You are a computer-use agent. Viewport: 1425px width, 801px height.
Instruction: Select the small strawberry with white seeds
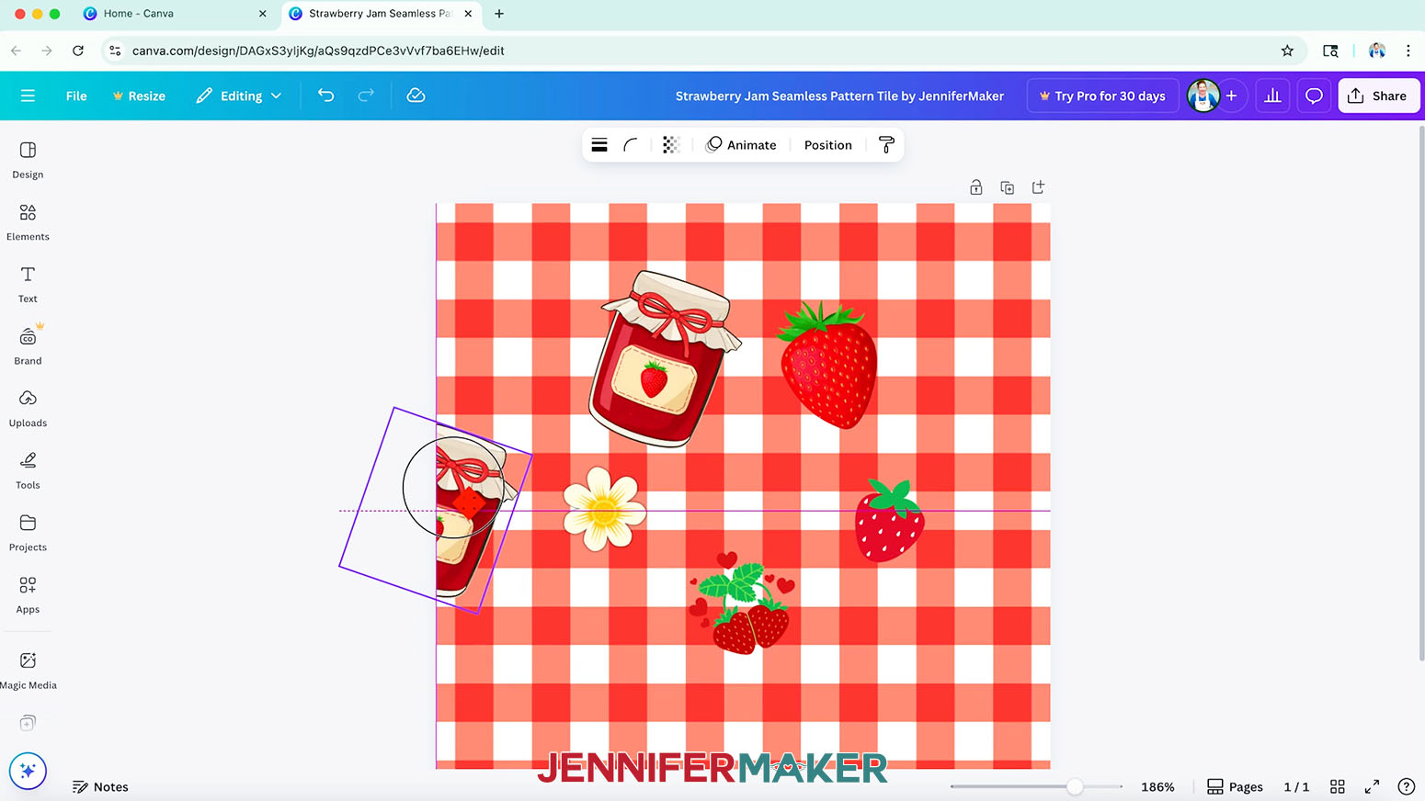(x=889, y=521)
